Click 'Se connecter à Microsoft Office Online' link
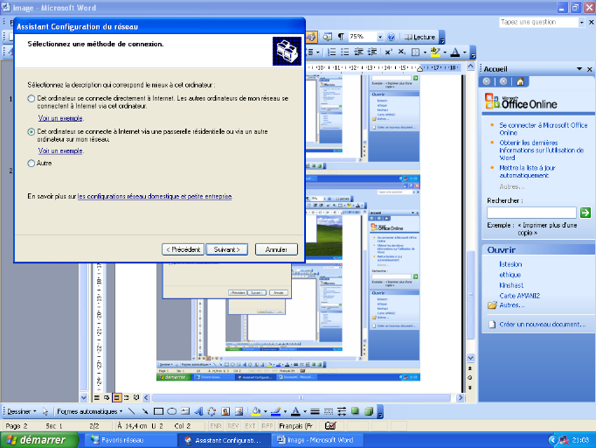The image size is (596, 448). pos(544,129)
